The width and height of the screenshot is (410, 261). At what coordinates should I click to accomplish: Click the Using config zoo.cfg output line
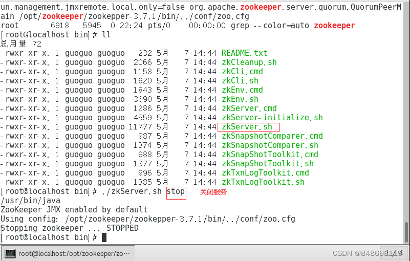[x=148, y=219]
